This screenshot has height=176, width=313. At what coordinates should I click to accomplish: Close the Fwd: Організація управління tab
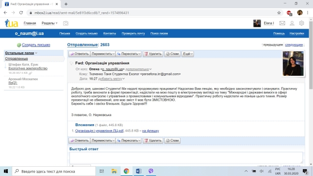tap(57, 4)
